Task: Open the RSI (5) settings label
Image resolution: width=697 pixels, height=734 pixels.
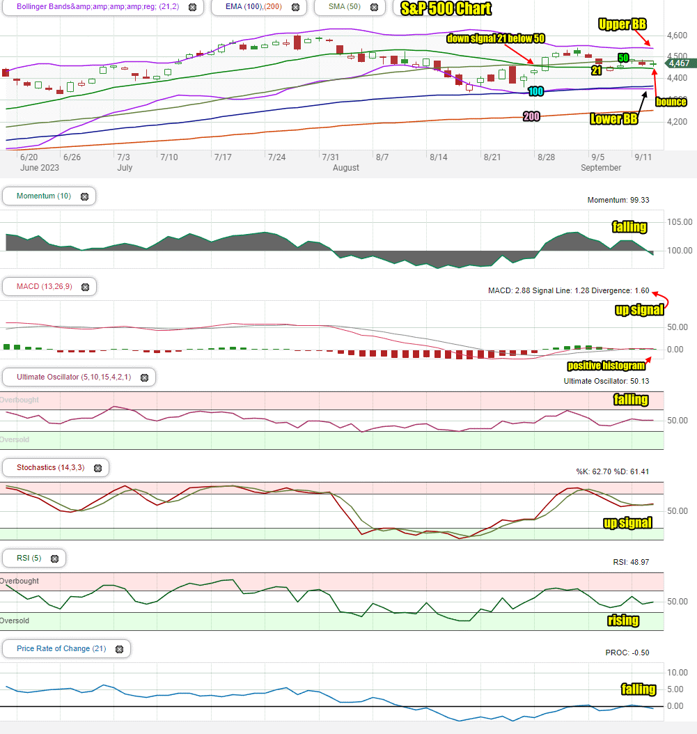Action: coord(29,558)
